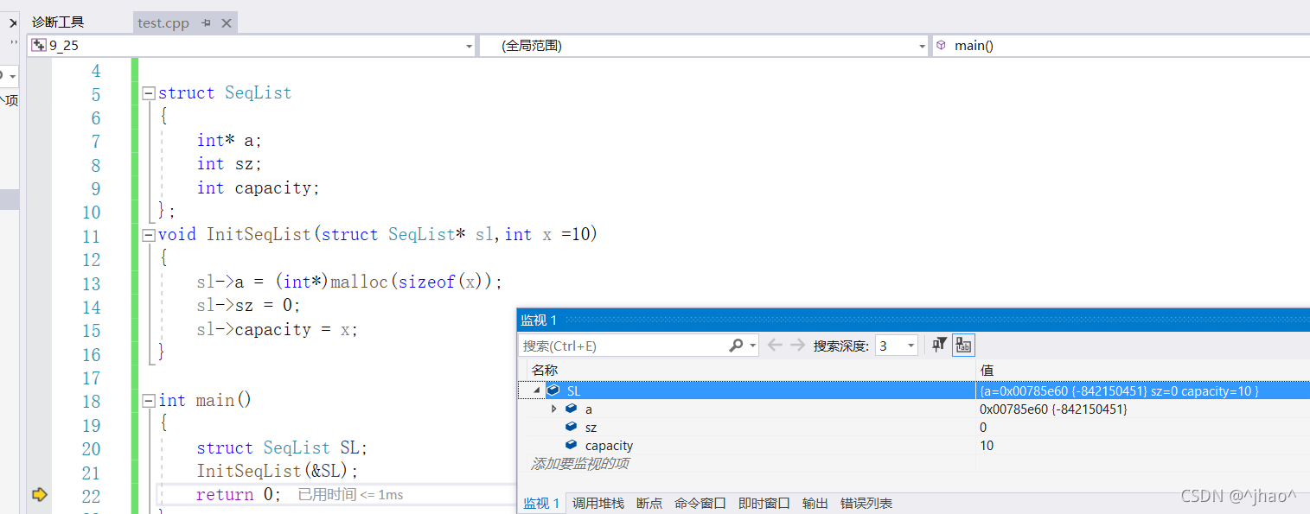Switch to the 断点 tab

click(x=649, y=503)
